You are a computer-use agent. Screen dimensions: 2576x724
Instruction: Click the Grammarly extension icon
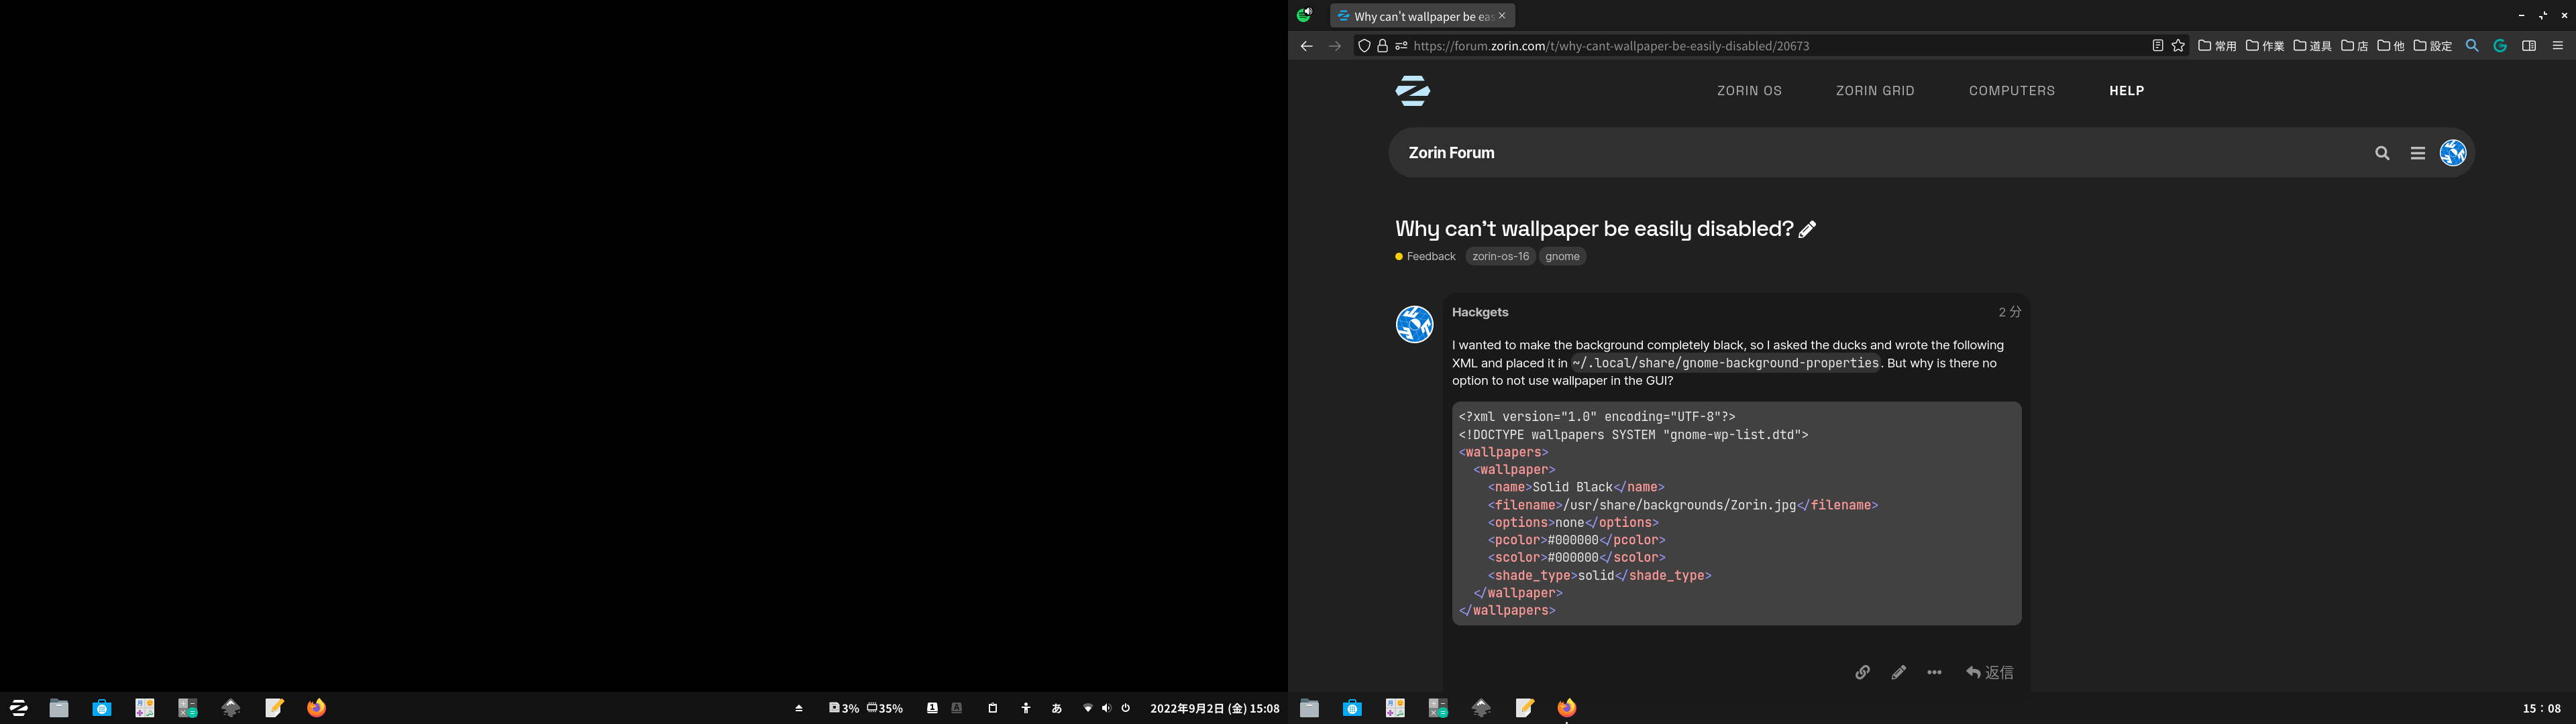click(x=2500, y=46)
